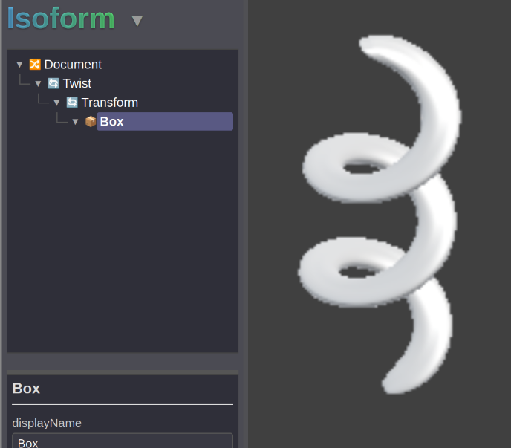
Task: Click the Transform node icon
Action: (72, 103)
